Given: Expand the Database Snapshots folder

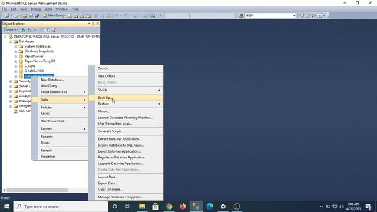Looking at the screenshot, I should point(16,51).
